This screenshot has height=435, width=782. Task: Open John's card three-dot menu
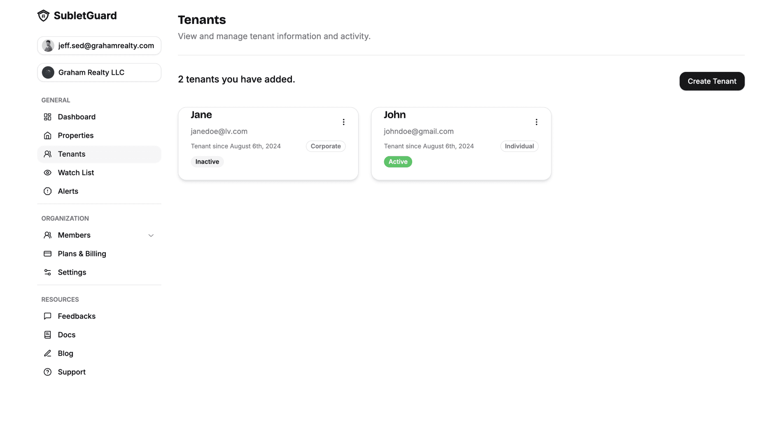(x=536, y=122)
